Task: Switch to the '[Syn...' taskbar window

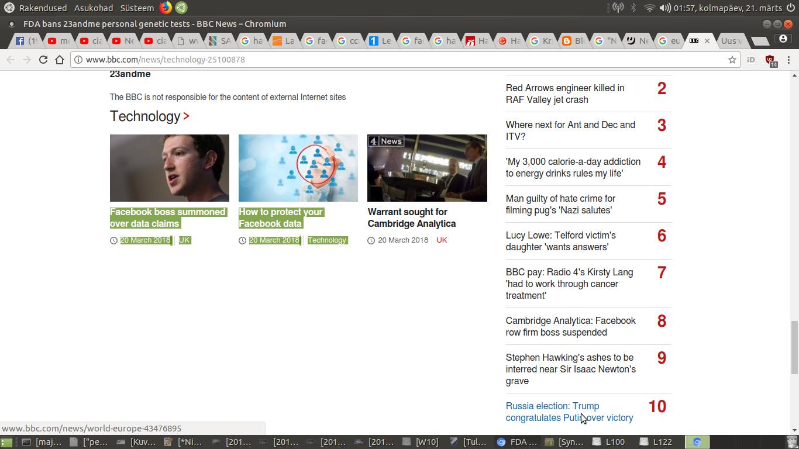Action: 565,442
